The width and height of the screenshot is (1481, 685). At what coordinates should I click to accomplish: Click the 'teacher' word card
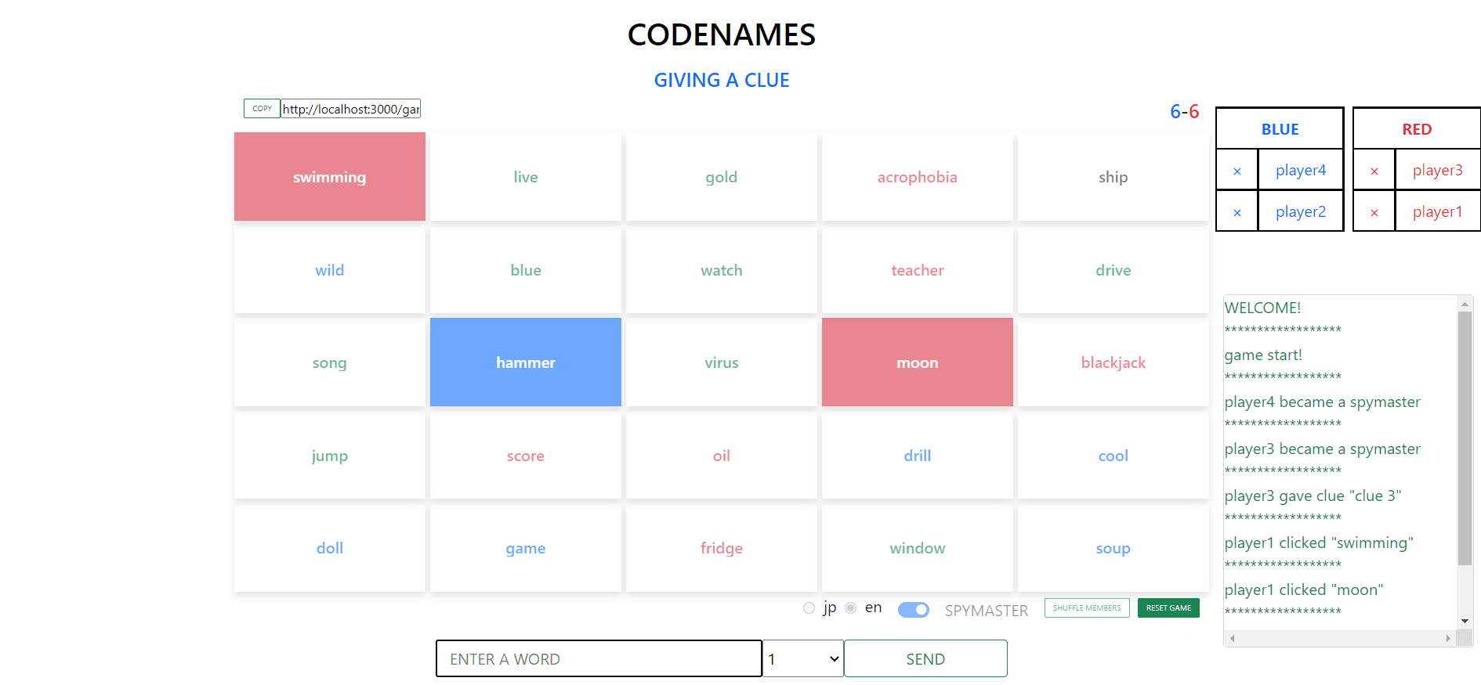point(918,270)
